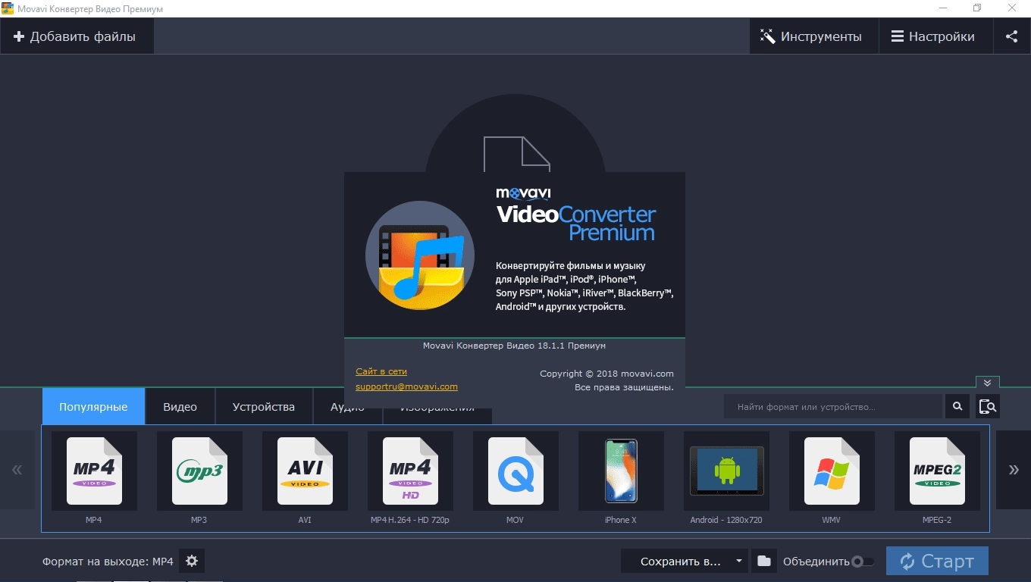
Task: Click the version text Movavi Конвертер Видео 18.1.1
Action: 514,346
